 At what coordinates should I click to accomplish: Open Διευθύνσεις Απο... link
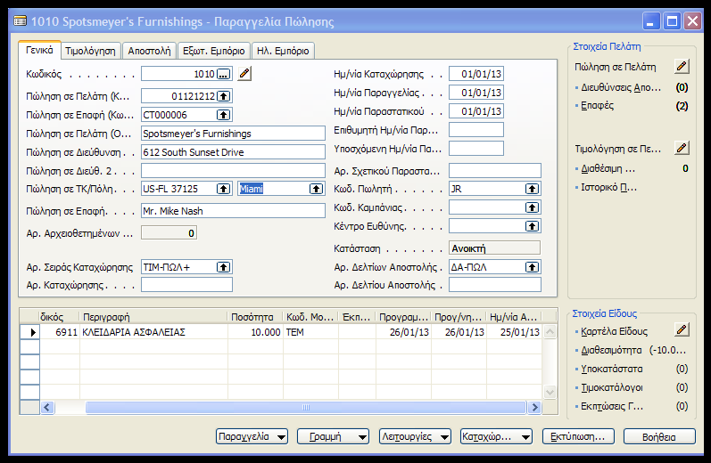(621, 88)
